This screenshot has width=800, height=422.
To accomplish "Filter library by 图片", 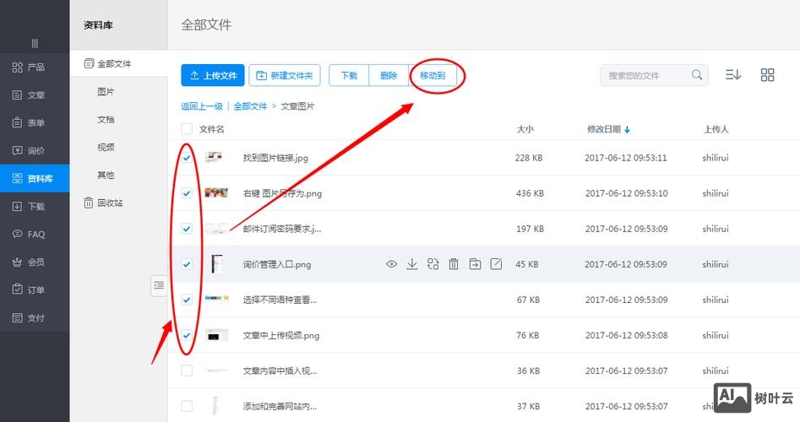I will click(x=106, y=92).
